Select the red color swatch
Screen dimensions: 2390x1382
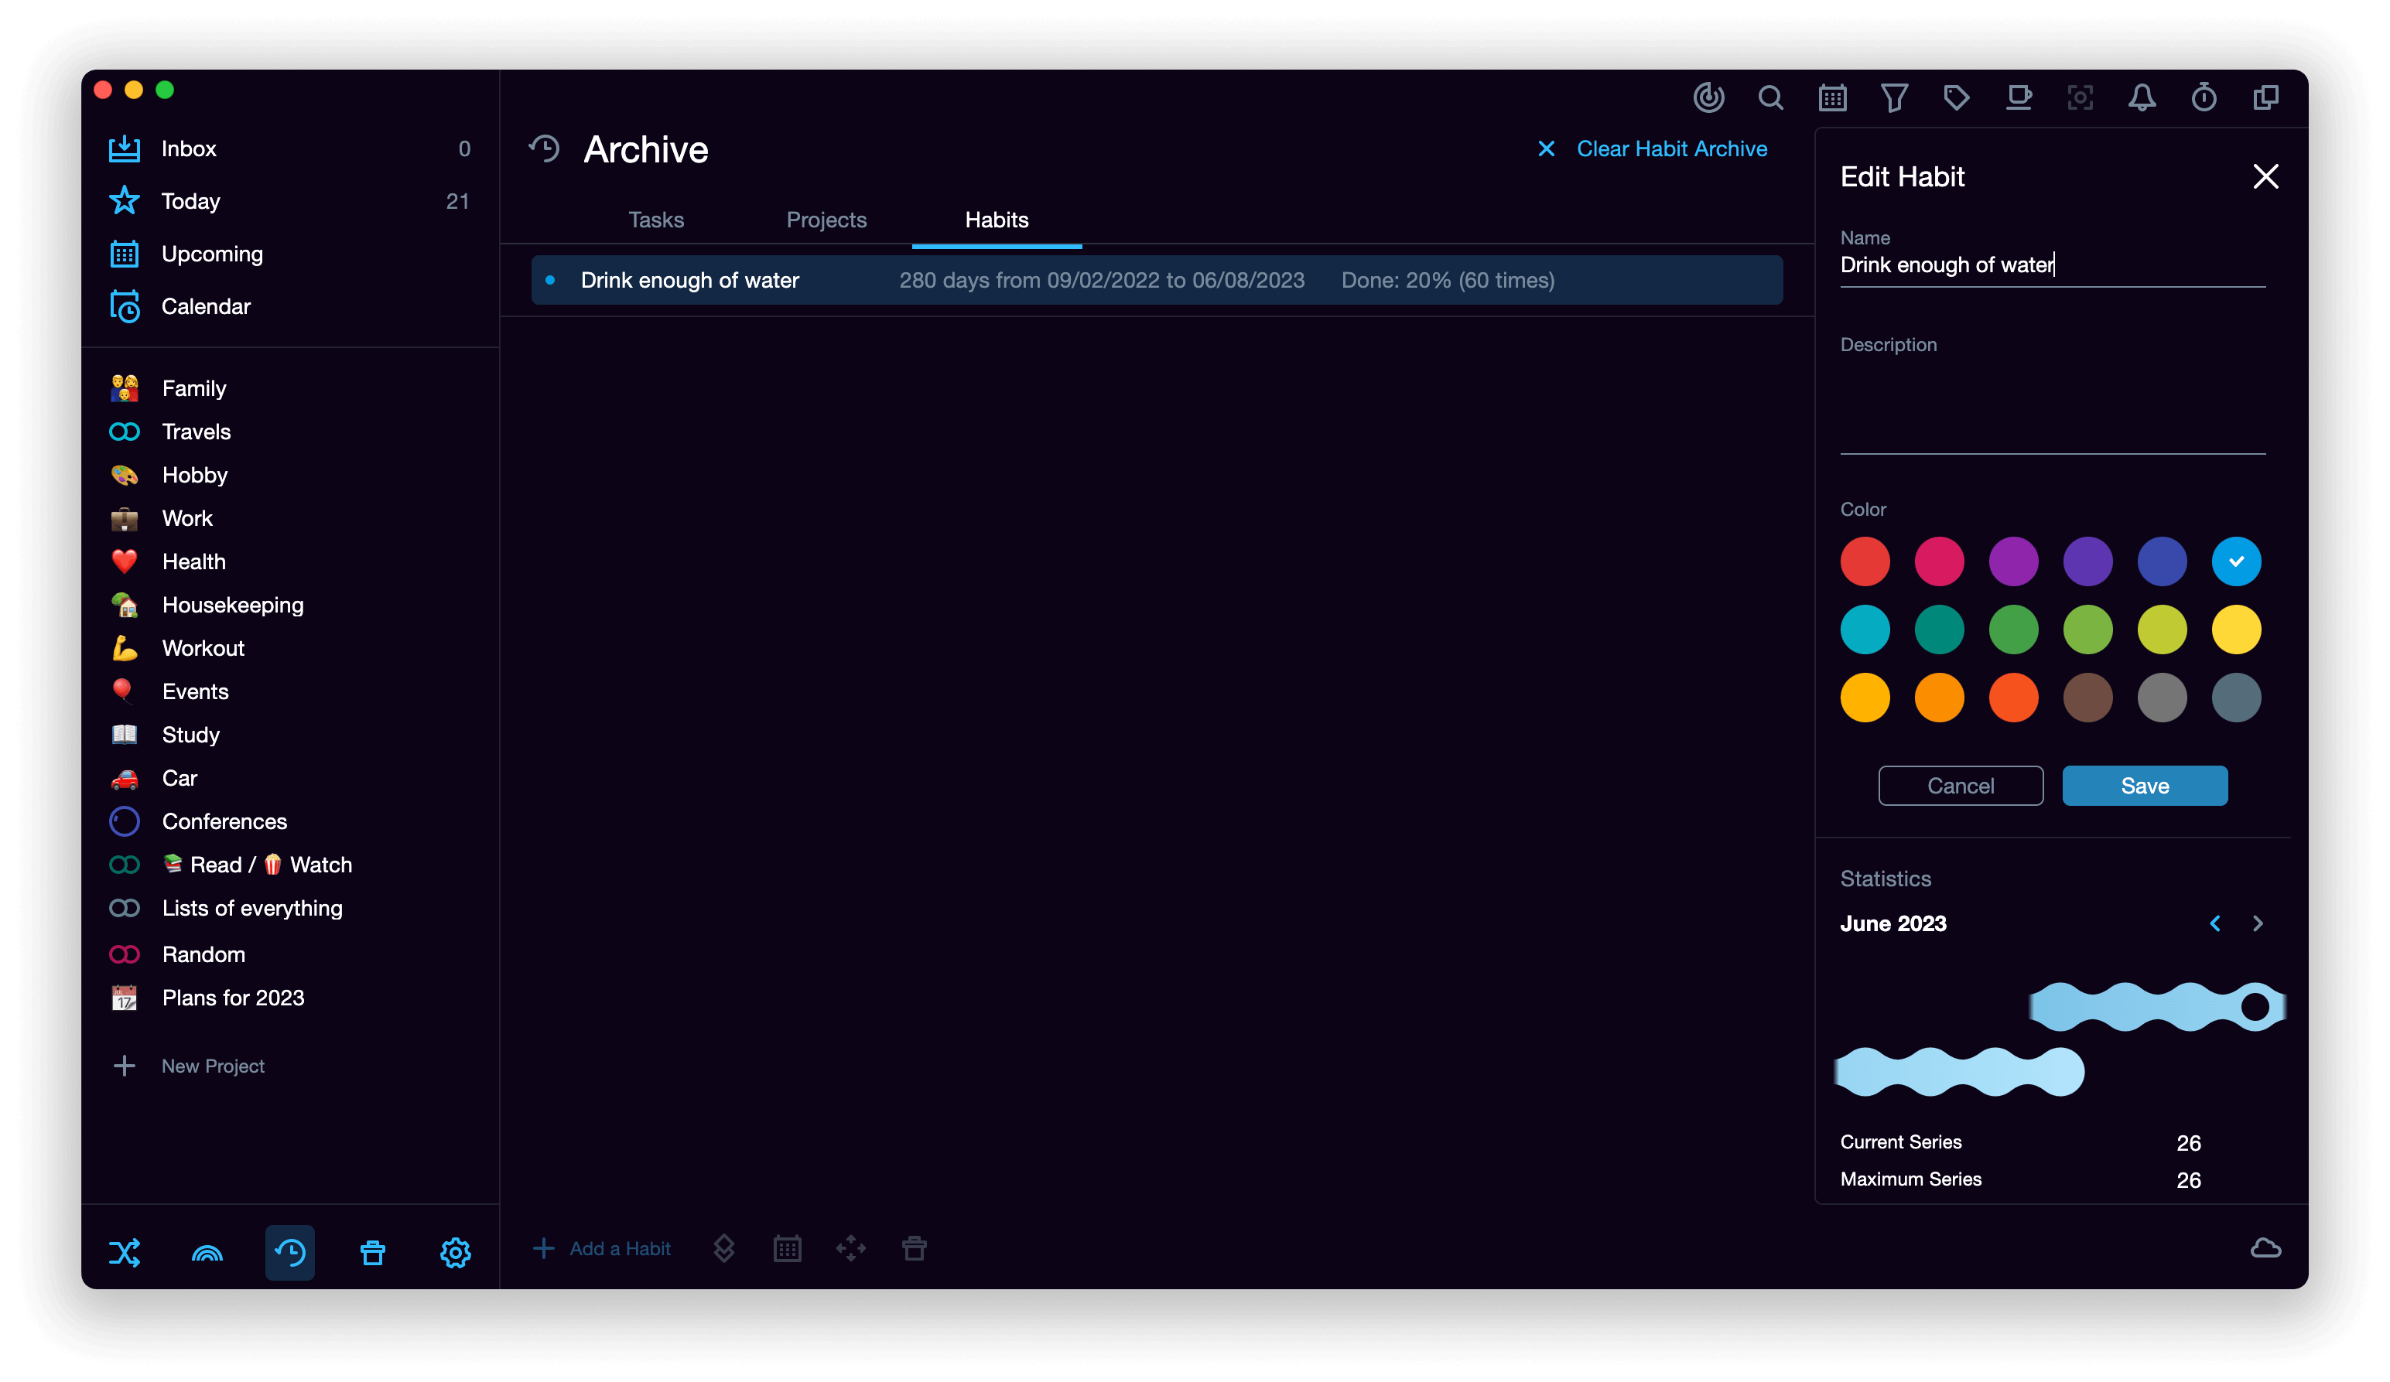(x=1865, y=561)
